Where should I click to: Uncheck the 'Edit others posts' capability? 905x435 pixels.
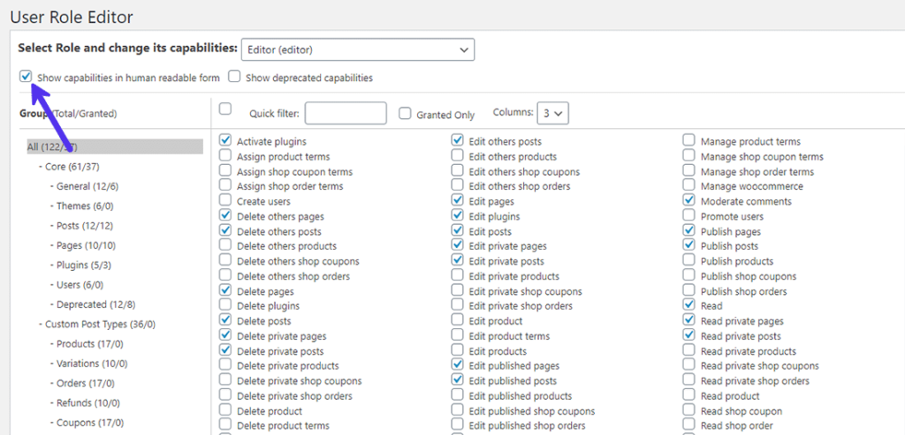(x=458, y=140)
